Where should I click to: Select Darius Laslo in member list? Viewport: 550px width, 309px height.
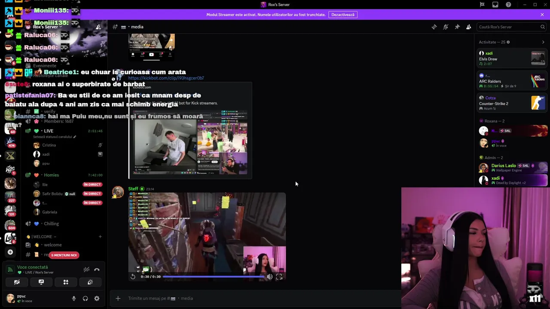coord(512,167)
